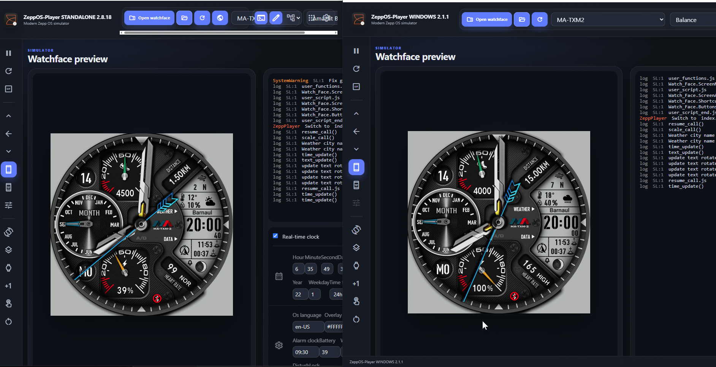
Task: Click the restart icon at STANDALONE sidebar bottom
Action: coord(8,321)
